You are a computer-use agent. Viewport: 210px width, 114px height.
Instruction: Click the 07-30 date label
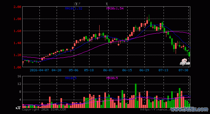[x=183, y=70]
